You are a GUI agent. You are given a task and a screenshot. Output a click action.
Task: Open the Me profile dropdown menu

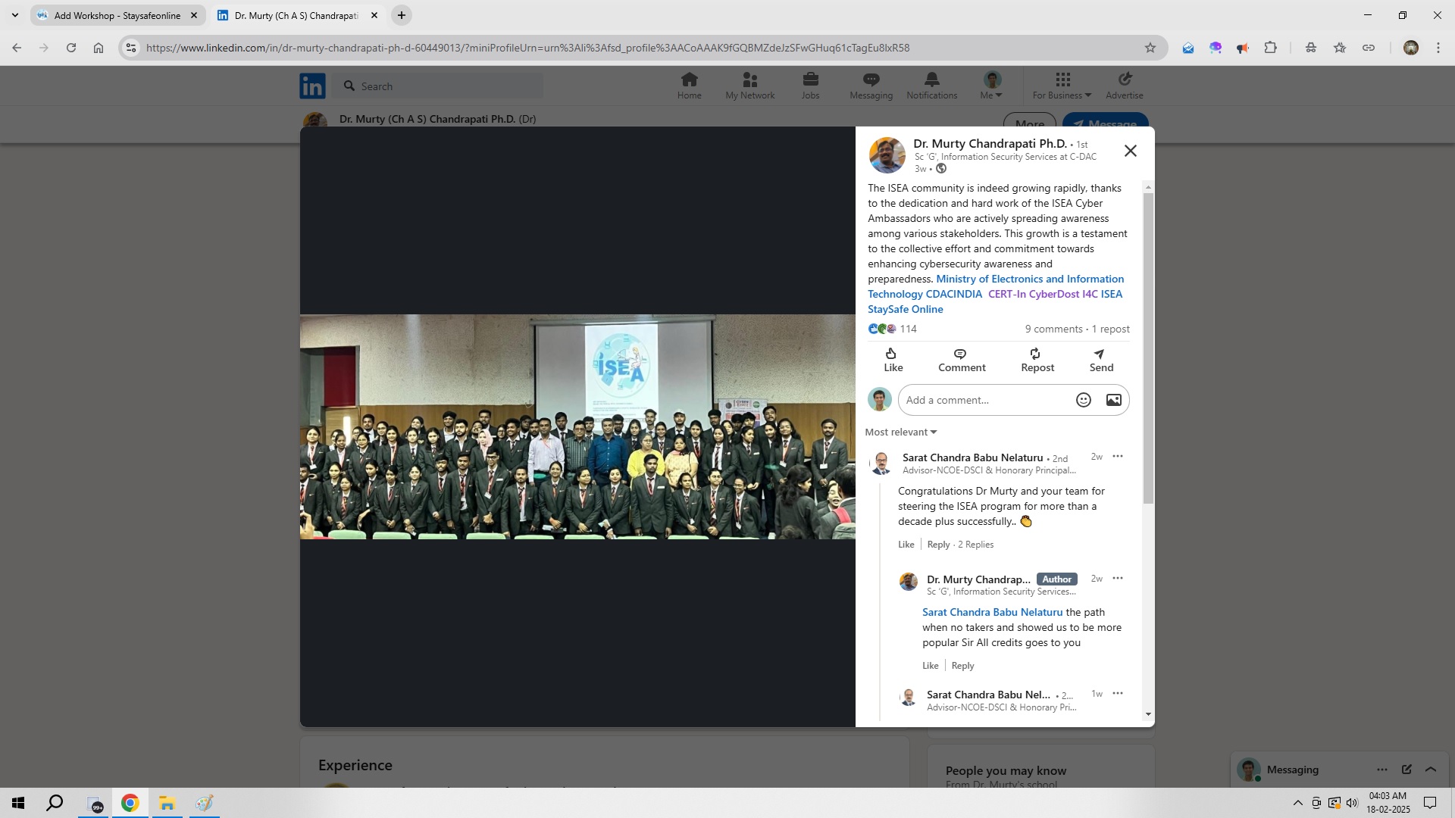pos(991,85)
